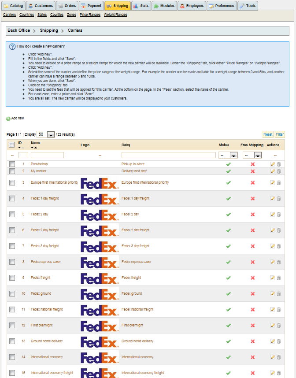Check the select-all checkbox in table header
The width and height of the screenshot is (296, 378).
[11, 145]
